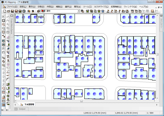This screenshot has width=164, height=116.
Task: Click the quick bar icon at top right
Action: tap(161, 16)
